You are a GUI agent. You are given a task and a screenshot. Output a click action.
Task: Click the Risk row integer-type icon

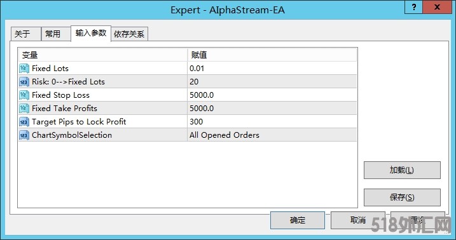[x=24, y=82]
